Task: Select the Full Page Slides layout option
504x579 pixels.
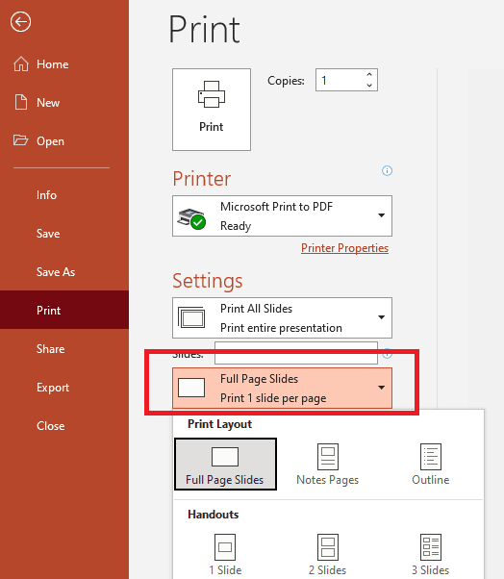Action: click(225, 465)
